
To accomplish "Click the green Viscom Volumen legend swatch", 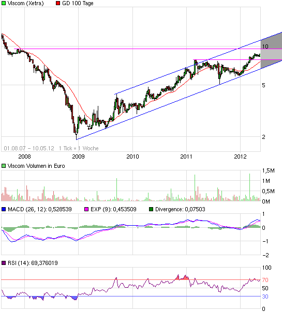I will point(4,166).
